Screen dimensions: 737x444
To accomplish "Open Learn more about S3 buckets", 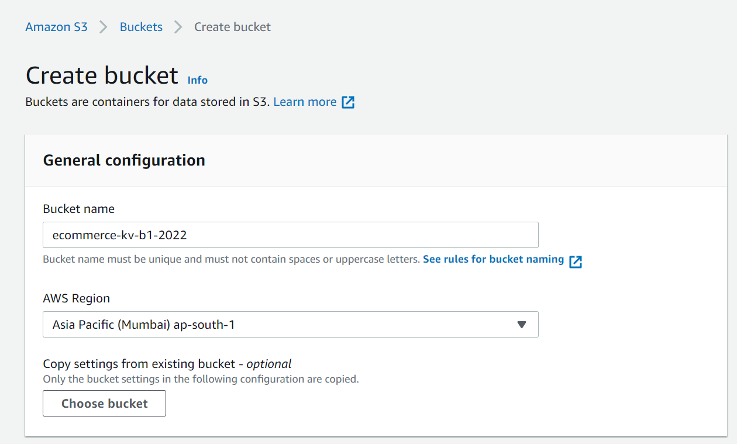I will [305, 102].
